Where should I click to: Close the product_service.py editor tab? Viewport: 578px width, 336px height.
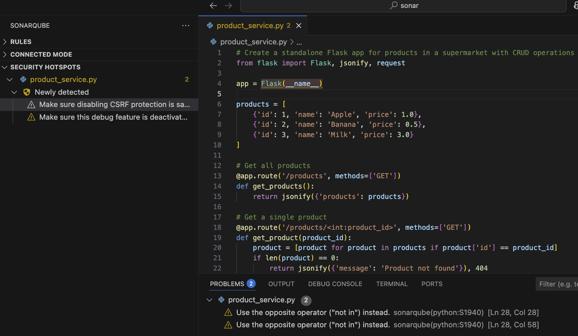tap(299, 25)
